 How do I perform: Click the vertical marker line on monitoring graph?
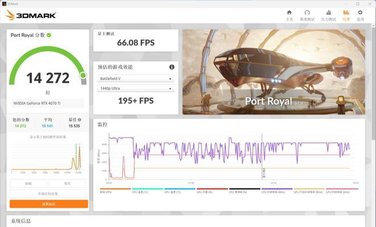(262, 157)
